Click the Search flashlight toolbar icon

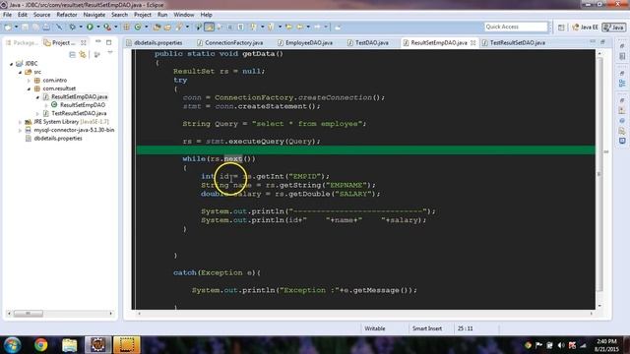pos(179,27)
